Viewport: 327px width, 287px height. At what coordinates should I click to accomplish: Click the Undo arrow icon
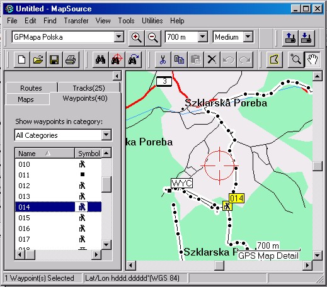[x=228, y=60]
